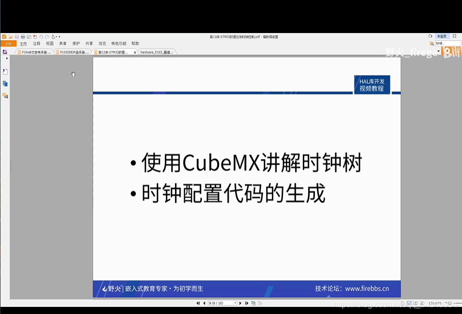The height and width of the screenshot is (314, 462).
Task: Open the bookmarks panel in sidebar
Action: coord(5,72)
